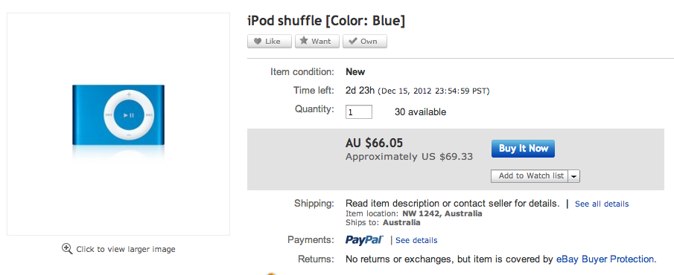Click the AU $66.05 price text
This screenshot has height=275, width=674.
pyautogui.click(x=374, y=143)
